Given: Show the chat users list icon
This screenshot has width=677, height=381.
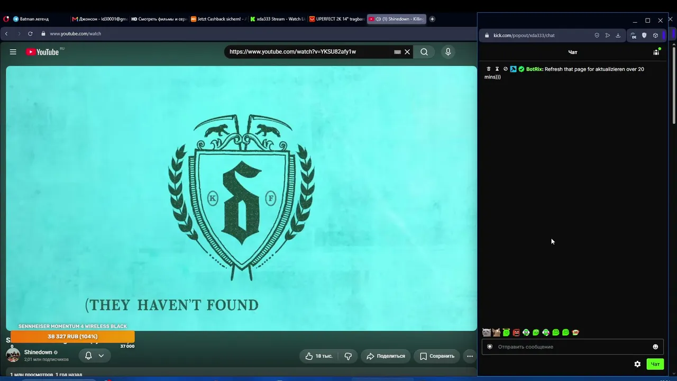Looking at the screenshot, I should click(656, 52).
